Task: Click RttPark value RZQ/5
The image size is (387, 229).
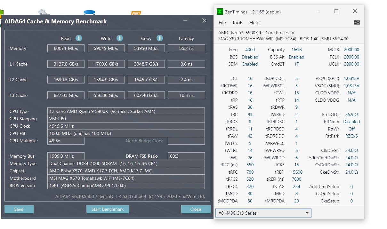Action: pyautogui.click(x=351, y=136)
